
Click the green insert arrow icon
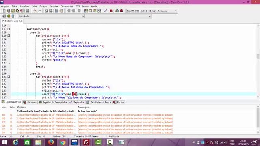9,16
